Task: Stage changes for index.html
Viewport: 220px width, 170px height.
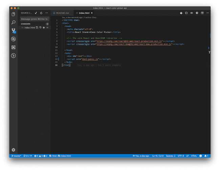Action: tap(44, 28)
